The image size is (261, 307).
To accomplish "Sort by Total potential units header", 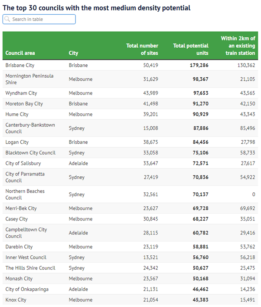I will point(191,50).
